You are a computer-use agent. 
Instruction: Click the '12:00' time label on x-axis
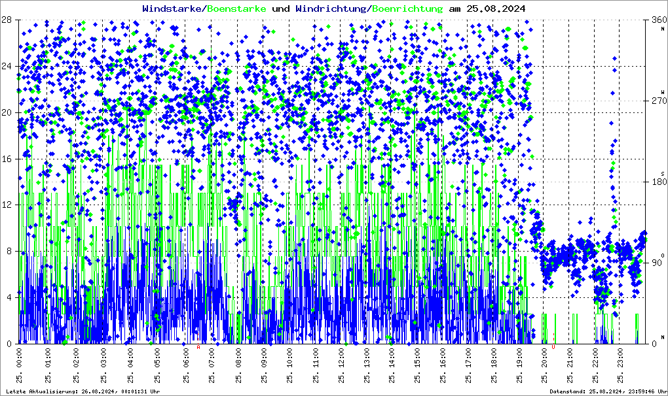341,358
